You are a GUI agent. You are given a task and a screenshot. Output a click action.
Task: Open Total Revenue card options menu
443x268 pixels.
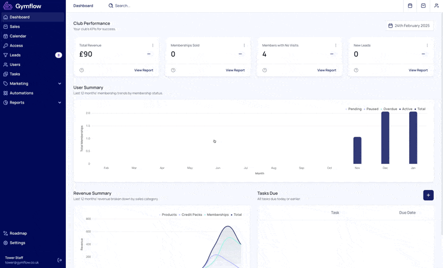(153, 45)
